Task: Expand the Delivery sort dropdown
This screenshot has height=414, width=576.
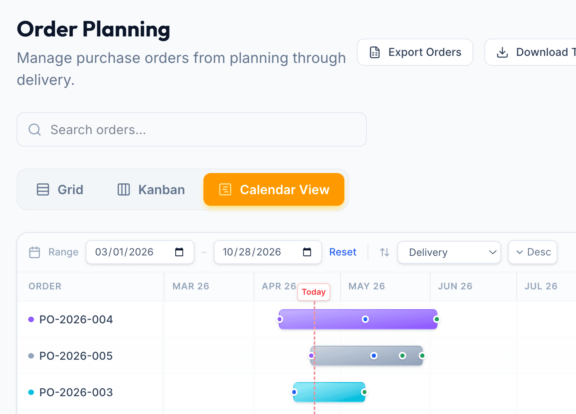Action: [x=449, y=252]
